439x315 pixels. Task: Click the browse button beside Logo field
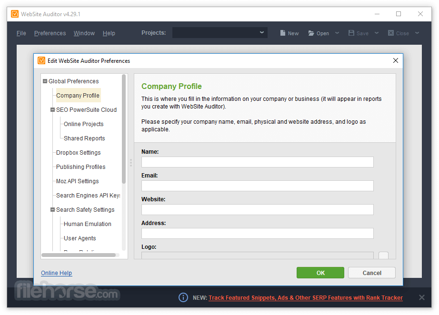(x=383, y=255)
